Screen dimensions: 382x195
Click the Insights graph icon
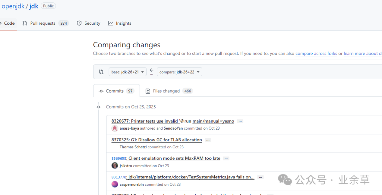(111, 23)
